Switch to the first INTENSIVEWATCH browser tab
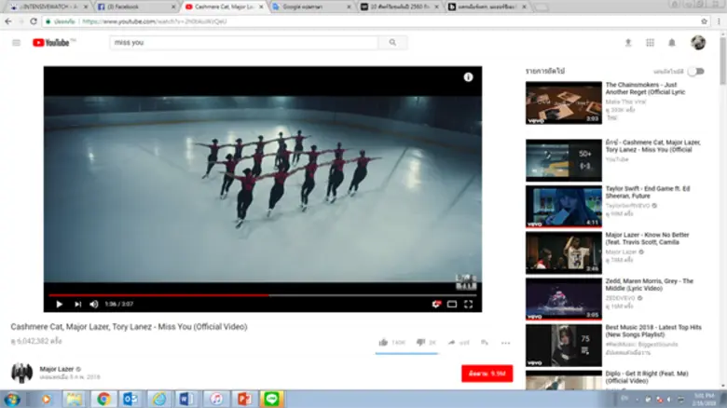The width and height of the screenshot is (727, 408). coord(48,7)
